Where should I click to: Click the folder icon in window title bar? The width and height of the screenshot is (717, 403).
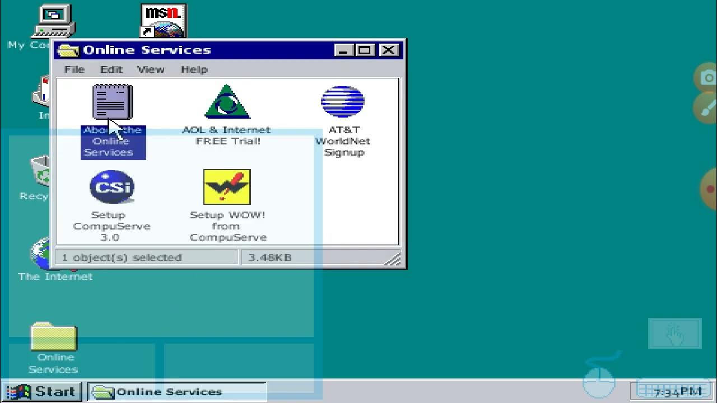[68, 50]
